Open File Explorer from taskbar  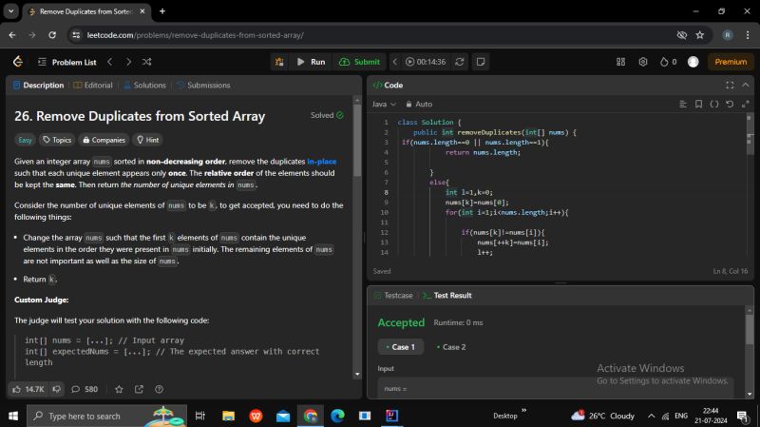tap(228, 416)
